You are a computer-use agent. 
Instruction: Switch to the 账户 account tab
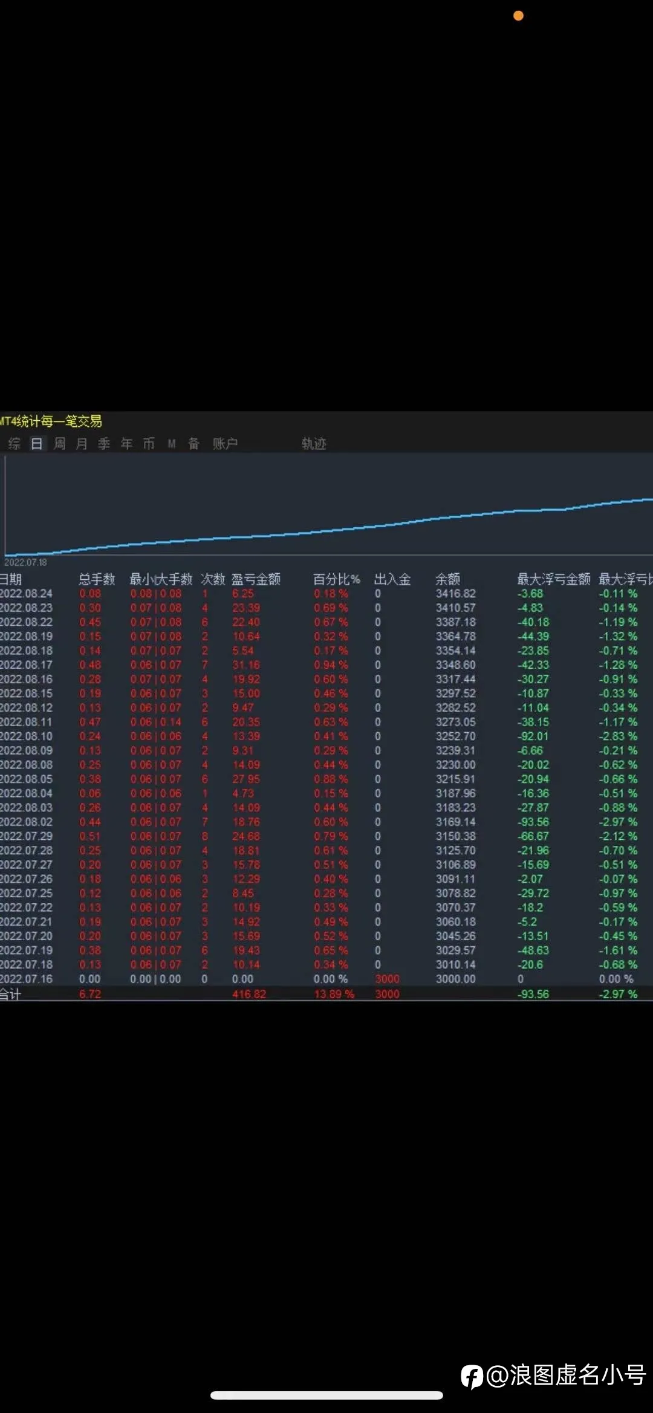[x=225, y=444]
